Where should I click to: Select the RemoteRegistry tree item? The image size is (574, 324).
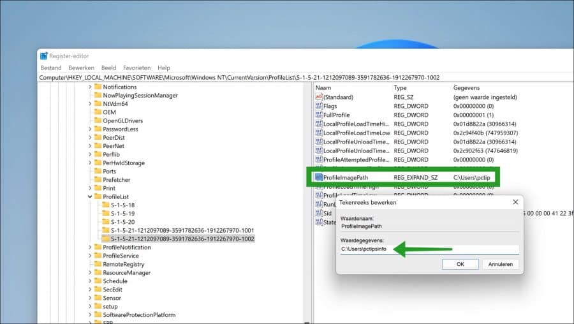123,264
